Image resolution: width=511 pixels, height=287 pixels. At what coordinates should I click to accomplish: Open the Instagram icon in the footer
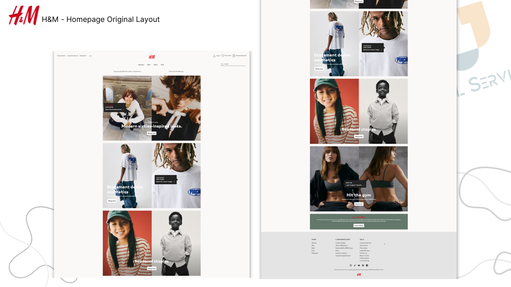pos(351,265)
